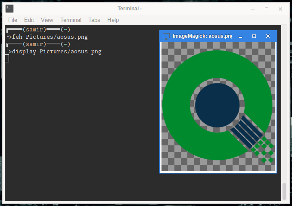Show the Help menu
The height and width of the screenshot is (206, 292).
[113, 20]
